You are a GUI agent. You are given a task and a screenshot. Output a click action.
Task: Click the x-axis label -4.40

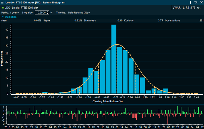click(16, 97)
